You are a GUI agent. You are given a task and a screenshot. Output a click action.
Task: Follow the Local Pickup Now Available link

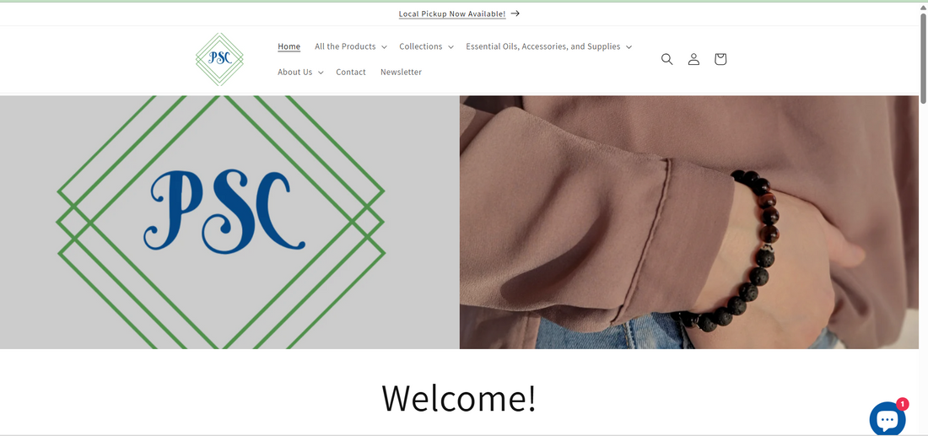pyautogui.click(x=452, y=13)
